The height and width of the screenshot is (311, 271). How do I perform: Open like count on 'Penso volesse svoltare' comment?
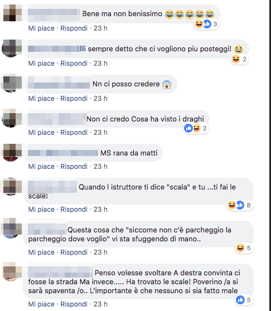[x=244, y=300]
